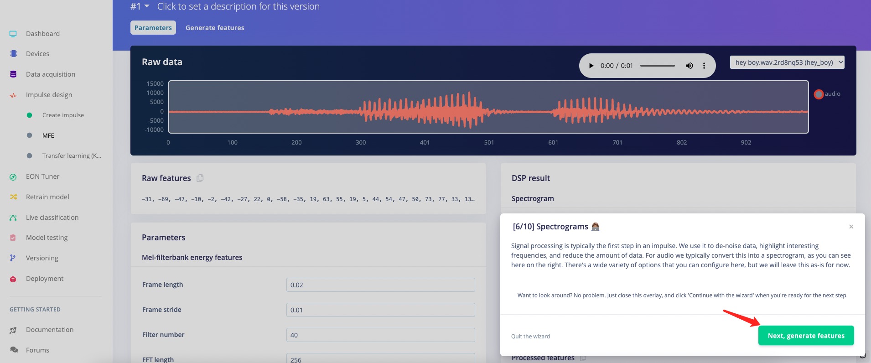Screen dimensions: 871x363
Task: Open the Devices page
Action: pyautogui.click(x=37, y=54)
